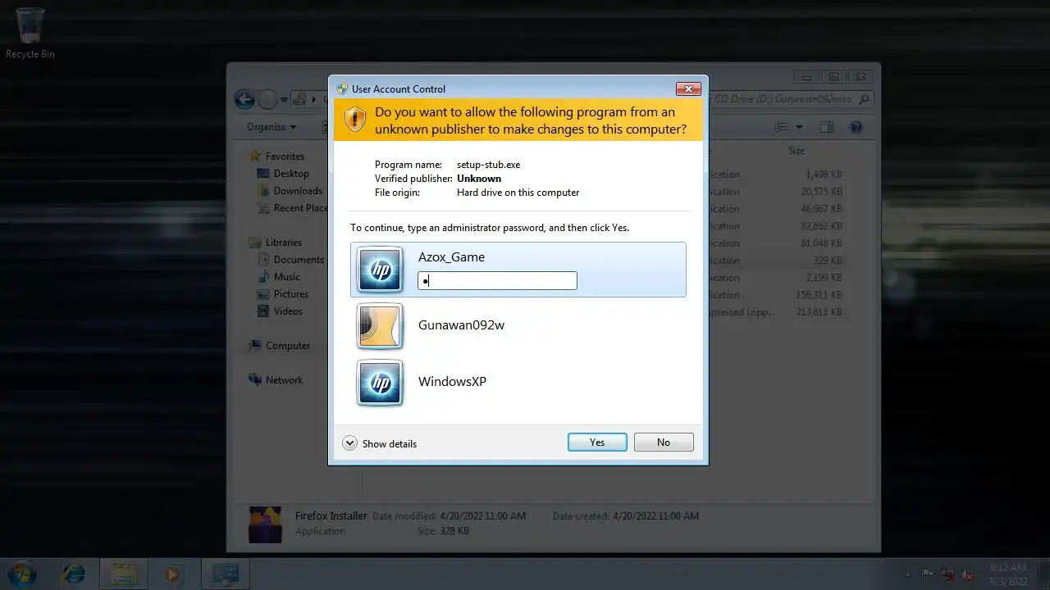Click the 213,811 KB file size
The width and height of the screenshot is (1050, 590).
pos(819,312)
